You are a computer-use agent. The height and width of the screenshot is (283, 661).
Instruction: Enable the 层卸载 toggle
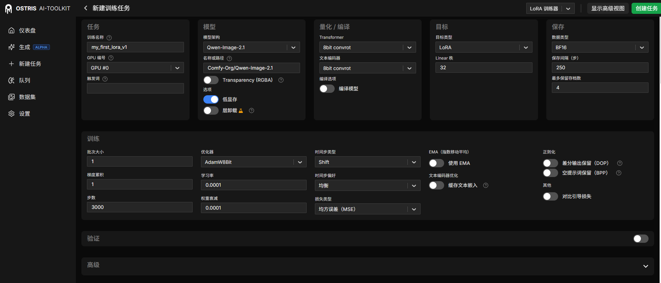click(211, 110)
